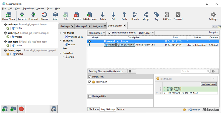Create a Branch via toolbar
This screenshot has width=222, height=114.
pyautogui.click(x=135, y=16)
